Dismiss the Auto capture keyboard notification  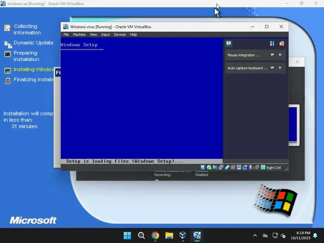[x=280, y=68]
